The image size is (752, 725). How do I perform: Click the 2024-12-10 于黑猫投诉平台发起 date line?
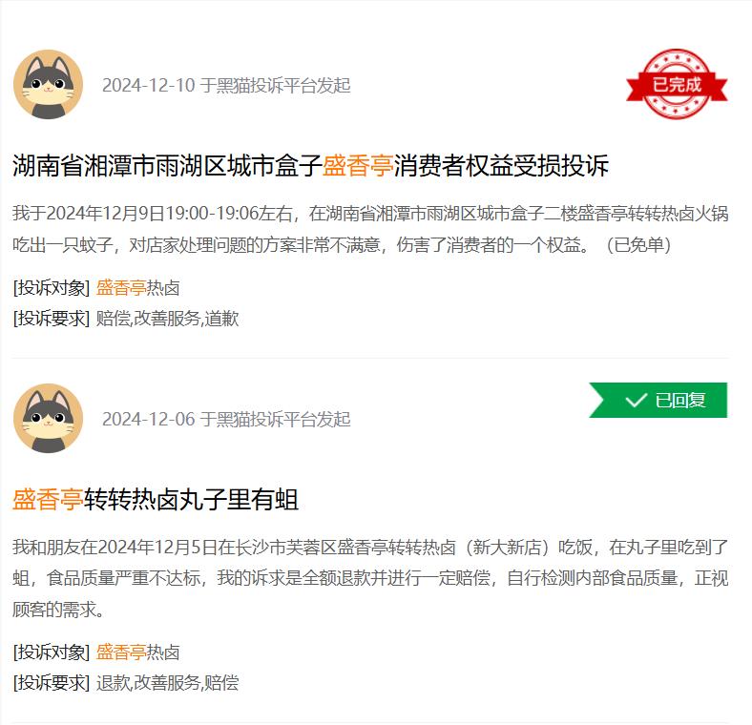tap(226, 85)
